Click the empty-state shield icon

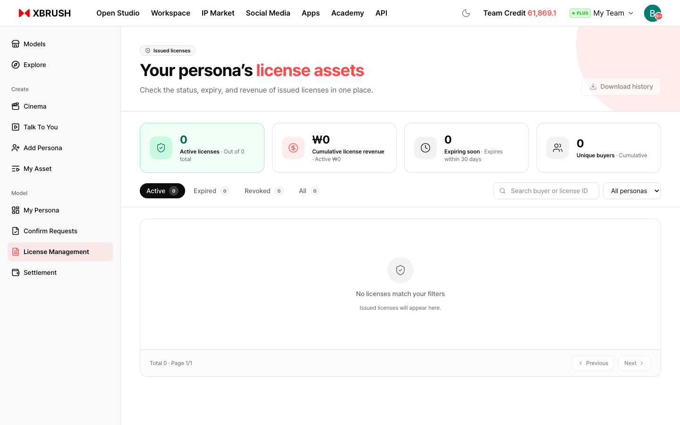pyautogui.click(x=400, y=270)
